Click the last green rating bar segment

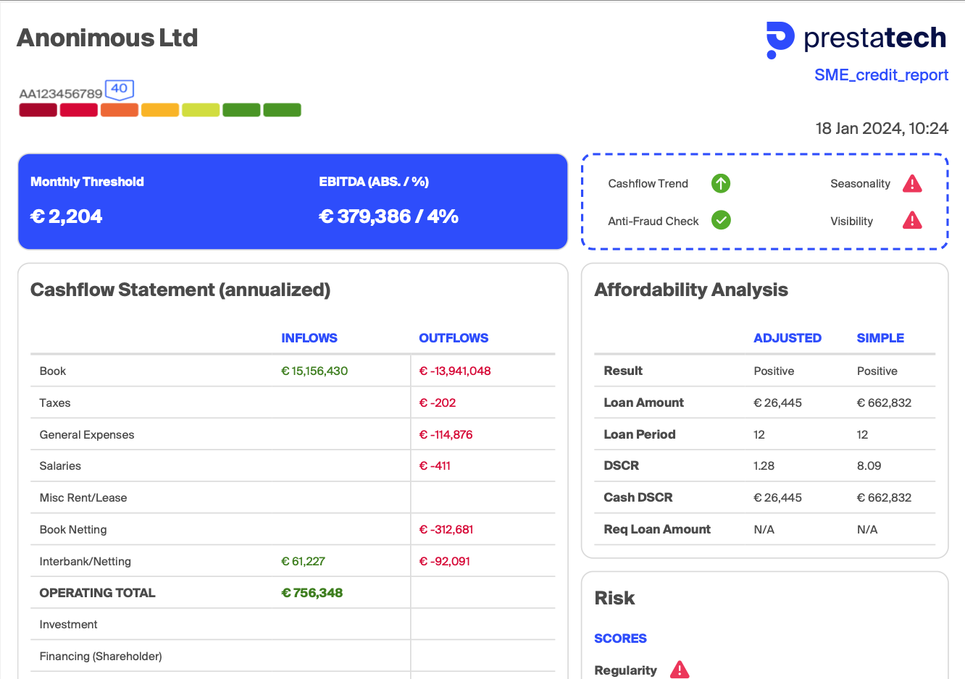[x=282, y=110]
